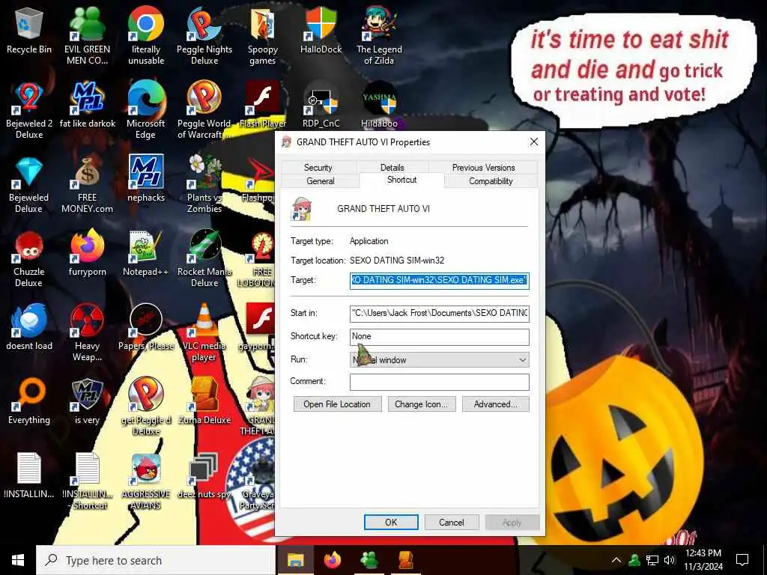Click the Change Icon button
The height and width of the screenshot is (575, 767).
pos(421,404)
